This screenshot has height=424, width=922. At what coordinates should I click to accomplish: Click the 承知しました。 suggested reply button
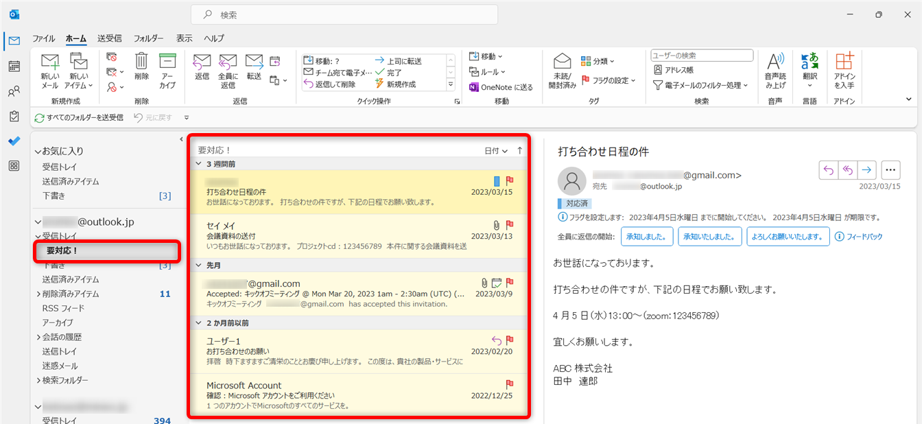[646, 237]
